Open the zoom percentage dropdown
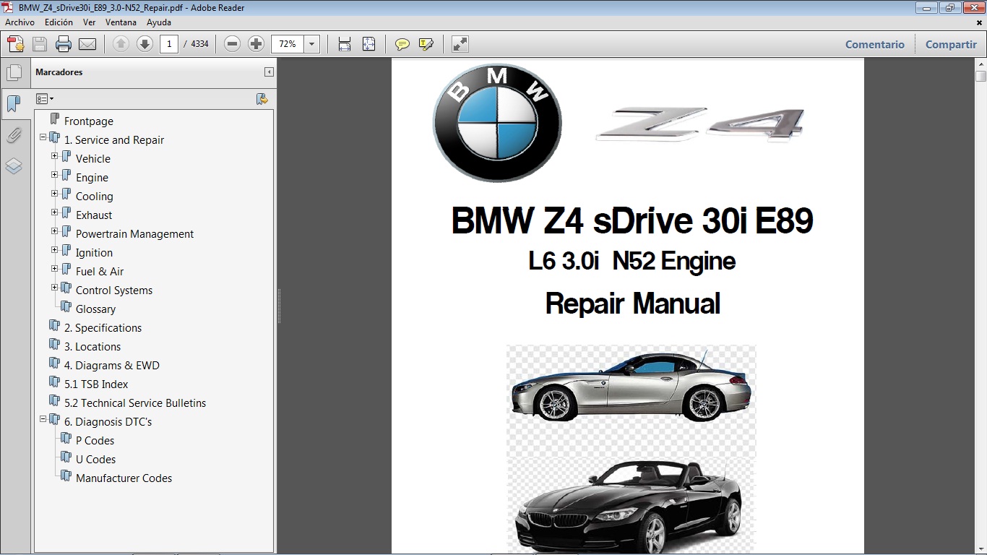Image resolution: width=987 pixels, height=555 pixels. (311, 44)
